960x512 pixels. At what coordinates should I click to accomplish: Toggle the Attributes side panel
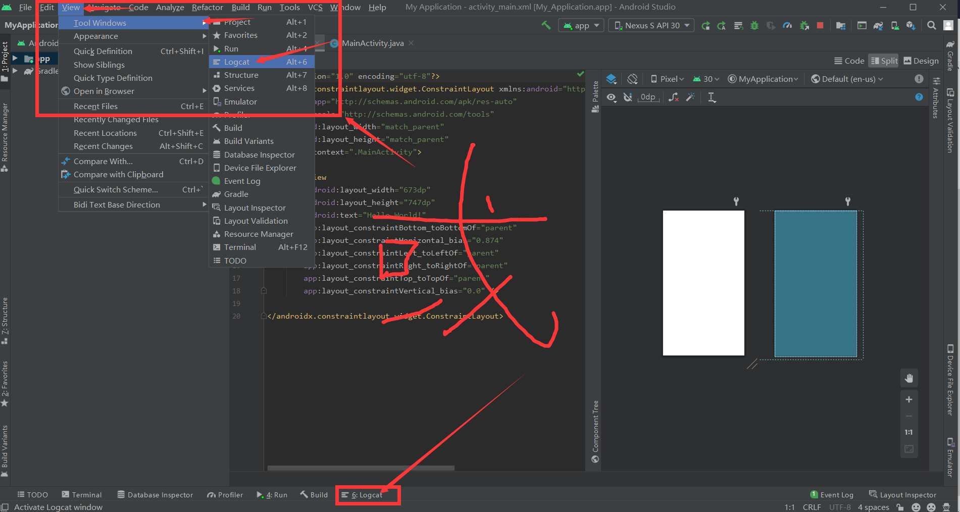tap(936, 98)
